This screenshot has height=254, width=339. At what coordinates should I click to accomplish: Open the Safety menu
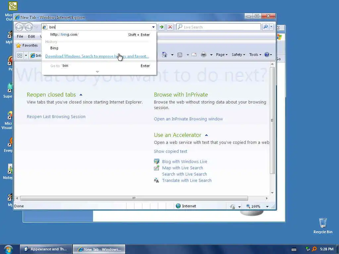[238, 55]
